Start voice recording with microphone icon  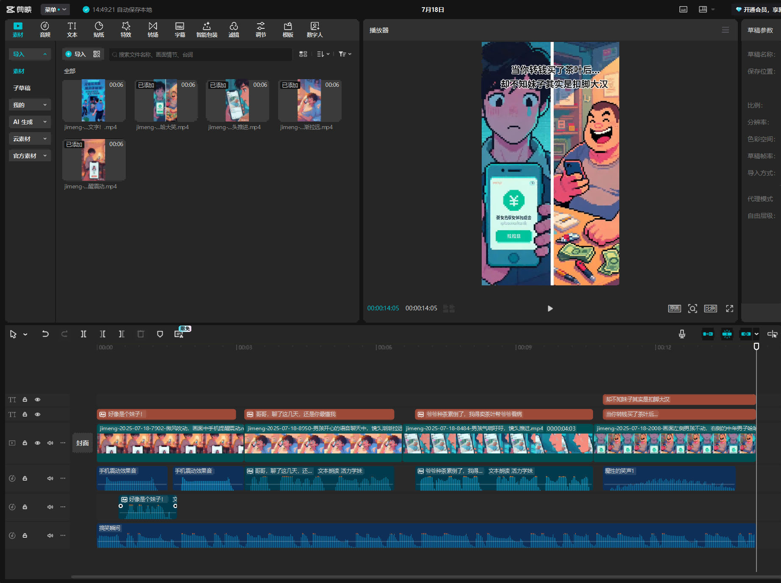tap(682, 334)
